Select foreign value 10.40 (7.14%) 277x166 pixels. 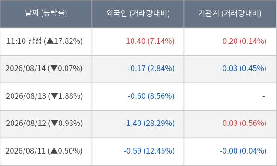click(x=150, y=41)
